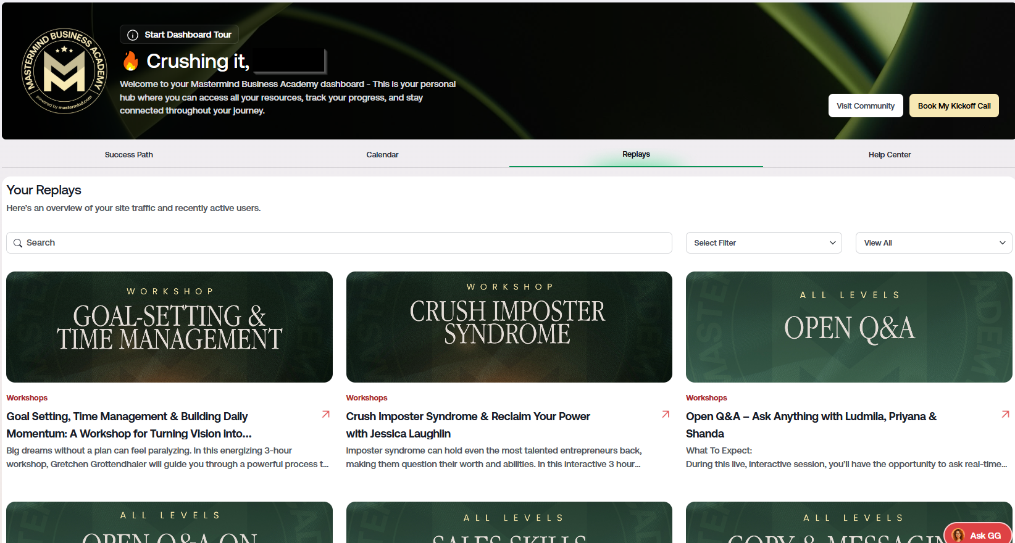
Task: Select the Replays tab
Action: [x=636, y=154]
